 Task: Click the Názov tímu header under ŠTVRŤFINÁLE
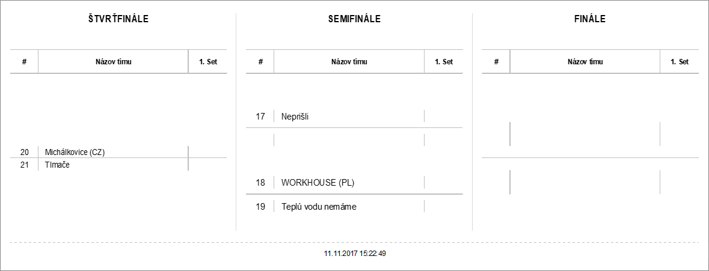coord(114,61)
